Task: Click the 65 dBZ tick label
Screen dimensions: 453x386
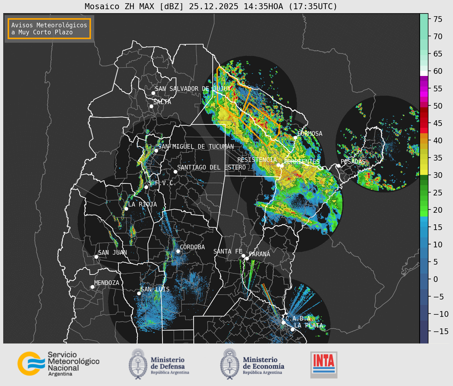Action: pos(438,54)
